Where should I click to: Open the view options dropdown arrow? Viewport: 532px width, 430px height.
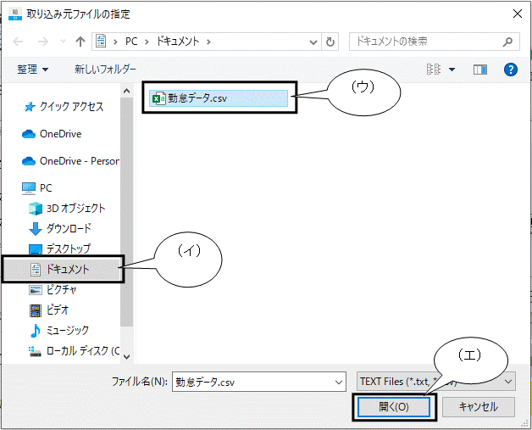[x=452, y=70]
